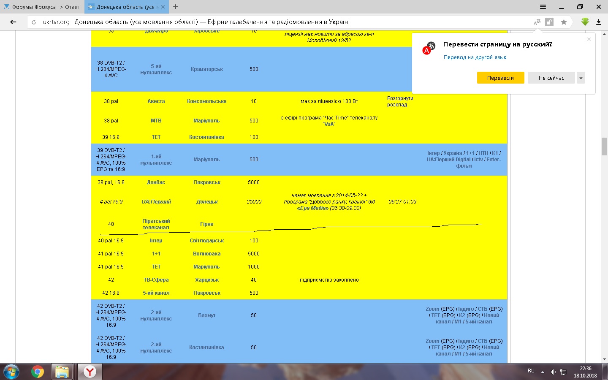Open the ТЕТ link in the Маріуполь 41 row

[x=156, y=267]
